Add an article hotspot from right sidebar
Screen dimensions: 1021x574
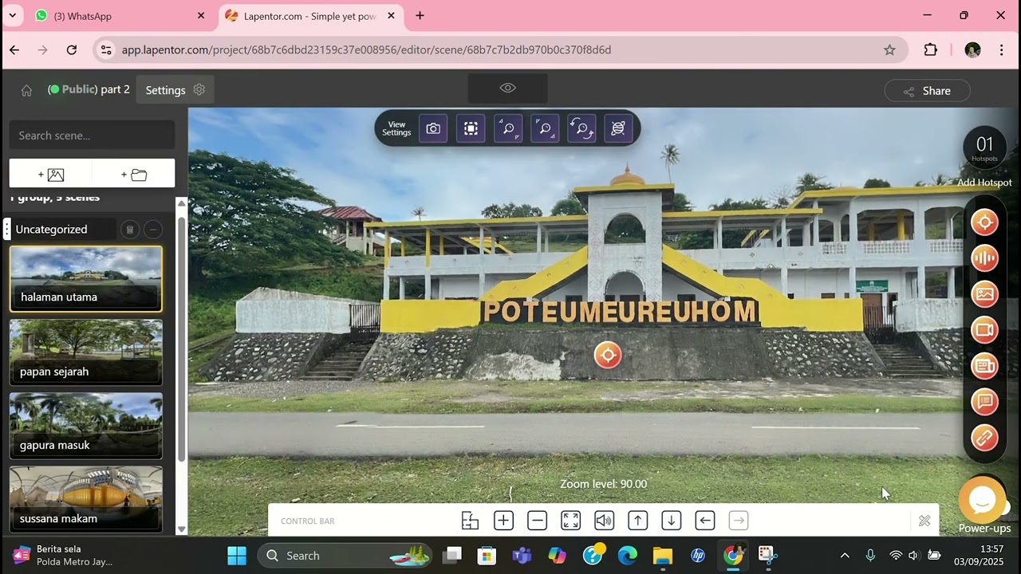(985, 366)
